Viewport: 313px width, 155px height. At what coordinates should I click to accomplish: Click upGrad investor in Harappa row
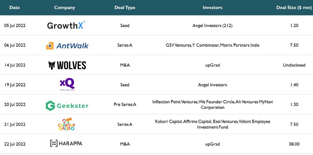coord(212,144)
